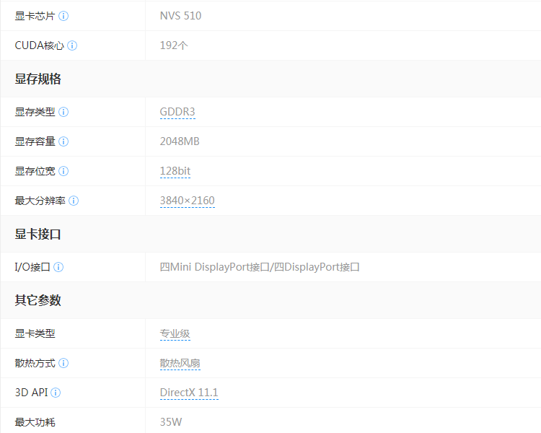Click the 显卡接口 section heading

[38, 235]
